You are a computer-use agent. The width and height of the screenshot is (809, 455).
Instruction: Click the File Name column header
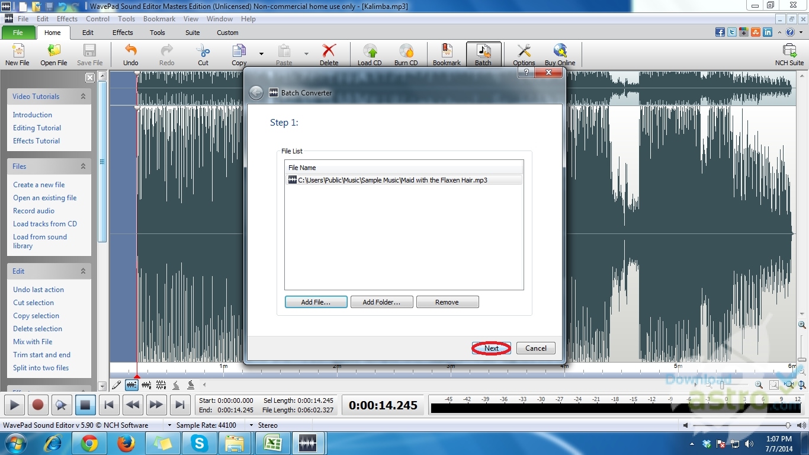click(404, 168)
